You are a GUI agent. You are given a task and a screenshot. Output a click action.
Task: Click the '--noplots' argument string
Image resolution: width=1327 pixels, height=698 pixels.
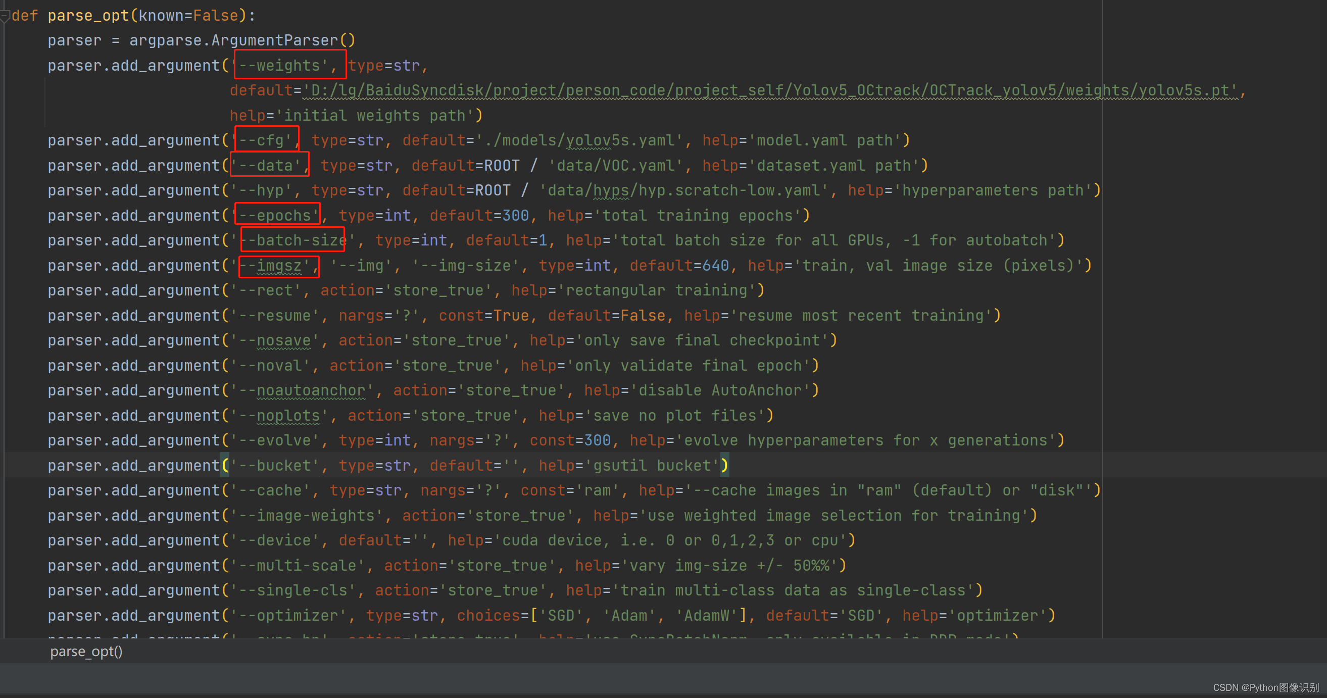click(x=280, y=415)
